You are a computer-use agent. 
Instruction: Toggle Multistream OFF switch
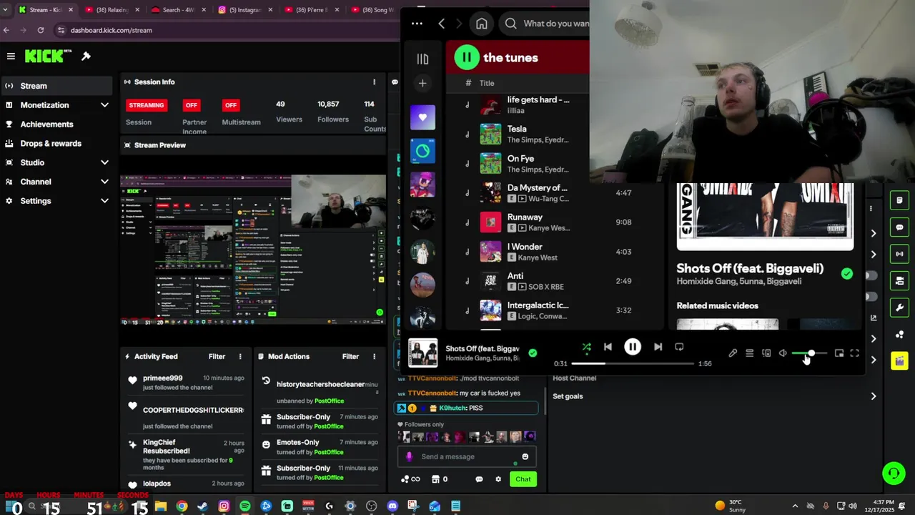point(230,105)
